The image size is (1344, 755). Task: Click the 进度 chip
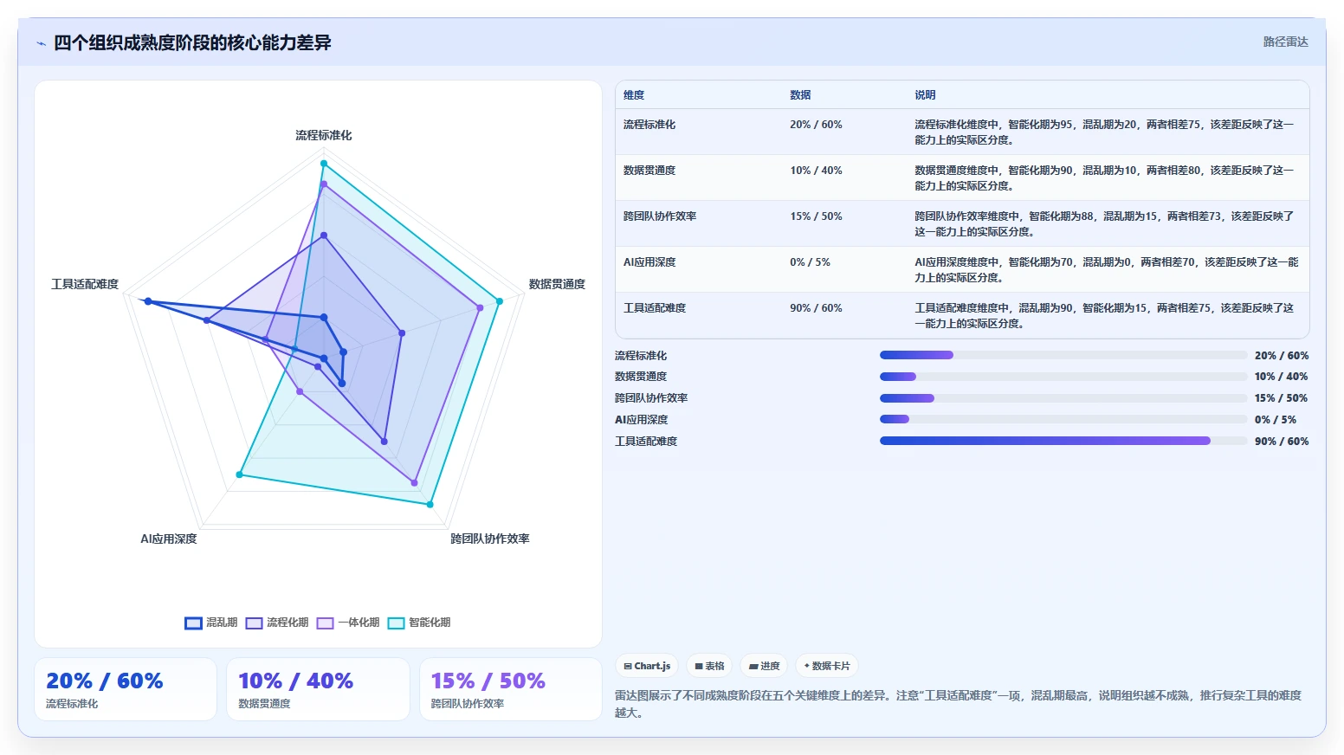point(764,666)
